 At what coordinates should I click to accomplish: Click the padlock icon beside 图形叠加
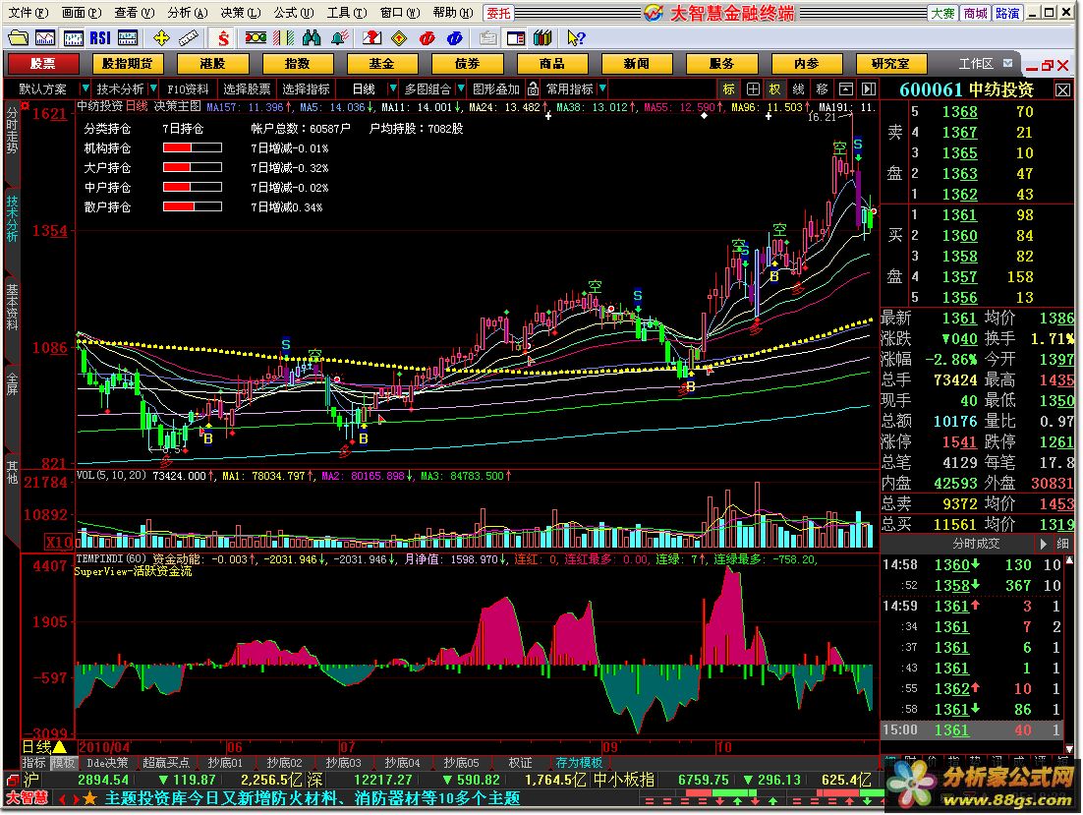point(534,89)
